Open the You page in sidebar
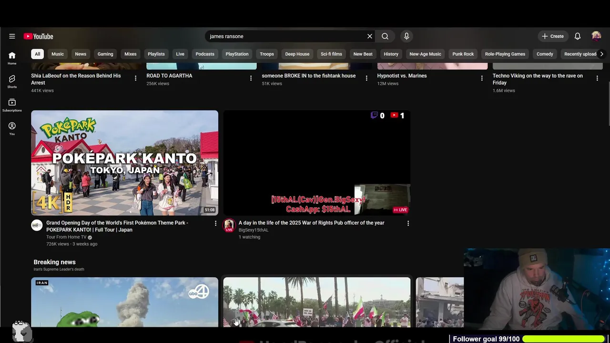Screen dimensions: 610x343 point(12,129)
